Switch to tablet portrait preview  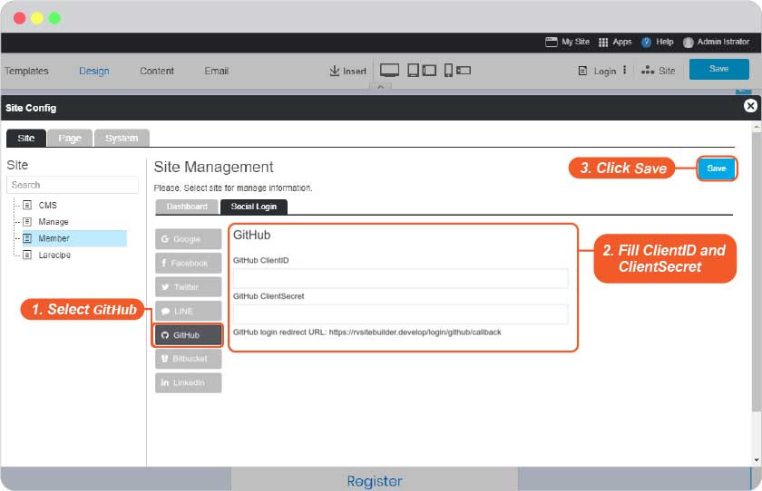coord(413,71)
